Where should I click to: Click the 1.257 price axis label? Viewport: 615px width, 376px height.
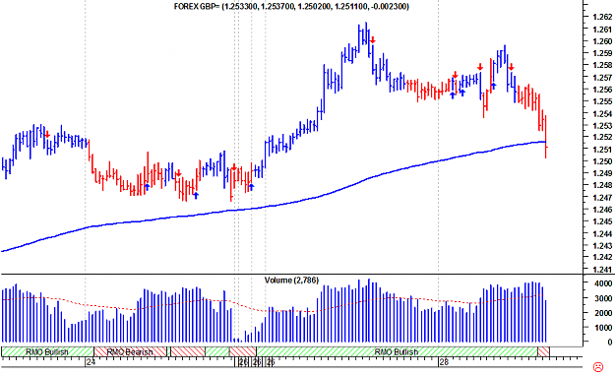pyautogui.click(x=602, y=78)
